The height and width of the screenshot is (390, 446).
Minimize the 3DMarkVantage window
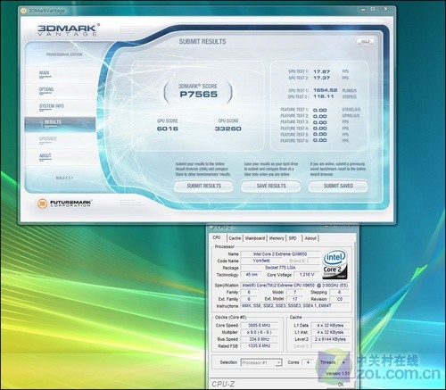pos(363,10)
